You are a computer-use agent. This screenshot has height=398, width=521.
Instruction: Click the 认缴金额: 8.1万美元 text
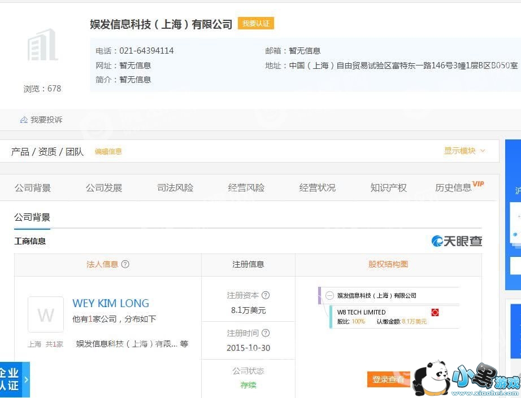tap(401, 321)
